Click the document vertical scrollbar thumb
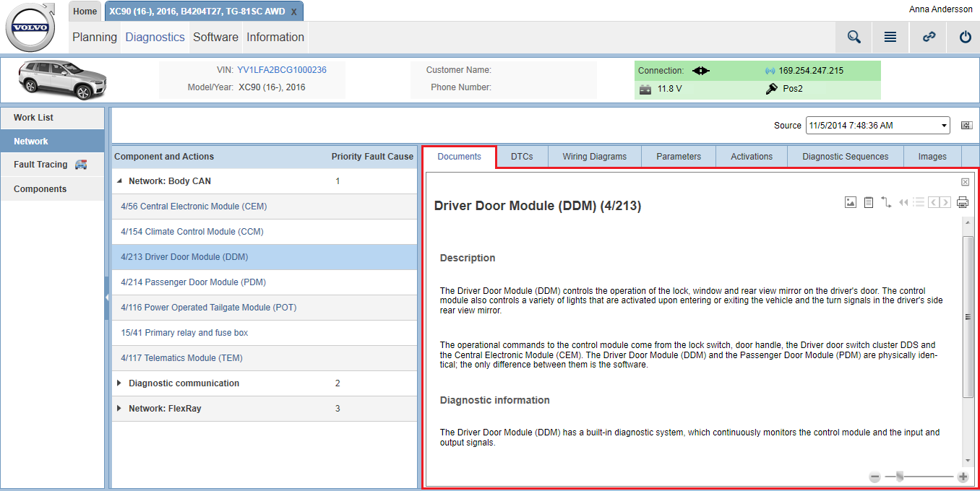 tap(968, 316)
